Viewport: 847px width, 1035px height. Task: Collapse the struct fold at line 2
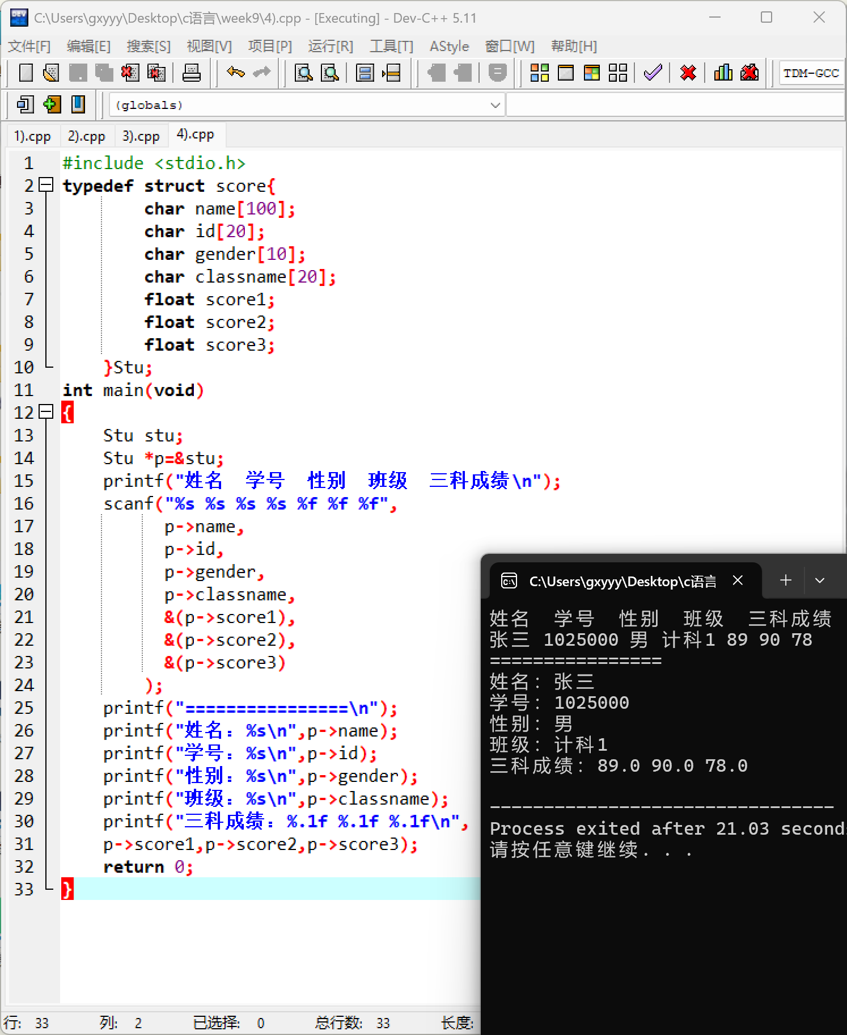click(x=46, y=185)
